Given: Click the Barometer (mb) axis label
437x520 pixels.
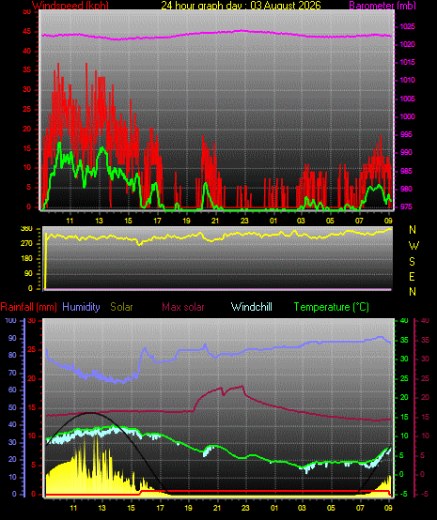Looking at the screenshot, I should click(382, 5).
